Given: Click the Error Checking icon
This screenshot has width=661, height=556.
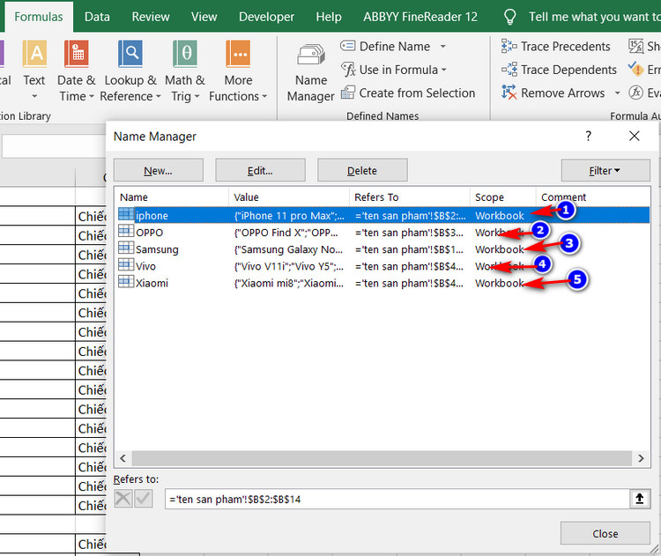Looking at the screenshot, I should click(x=635, y=68).
